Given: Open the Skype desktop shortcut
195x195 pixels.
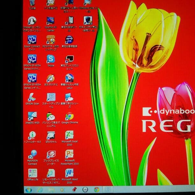Looking at the screenshot, I should click(x=51, y=59).
